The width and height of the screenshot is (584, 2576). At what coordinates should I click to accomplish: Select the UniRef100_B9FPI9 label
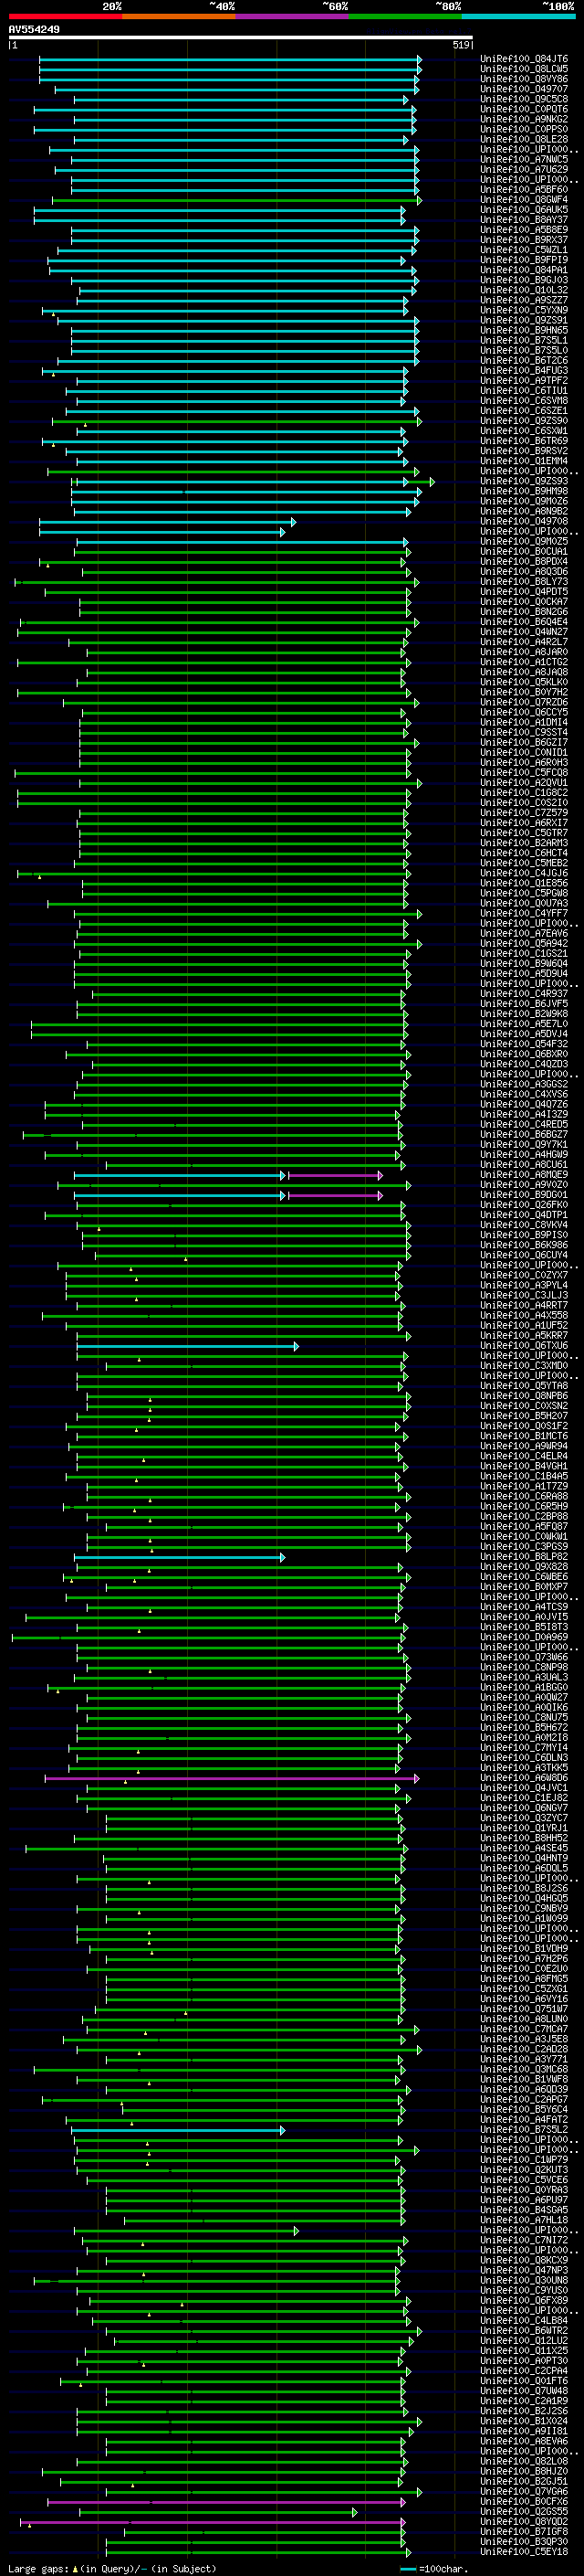coord(524,260)
